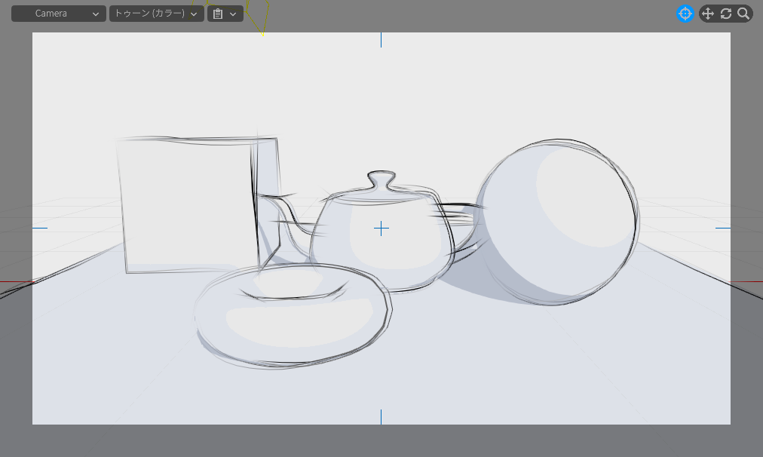The width and height of the screenshot is (763, 457).
Task: Select the teapot body in the scene
Action: pyautogui.click(x=392, y=249)
